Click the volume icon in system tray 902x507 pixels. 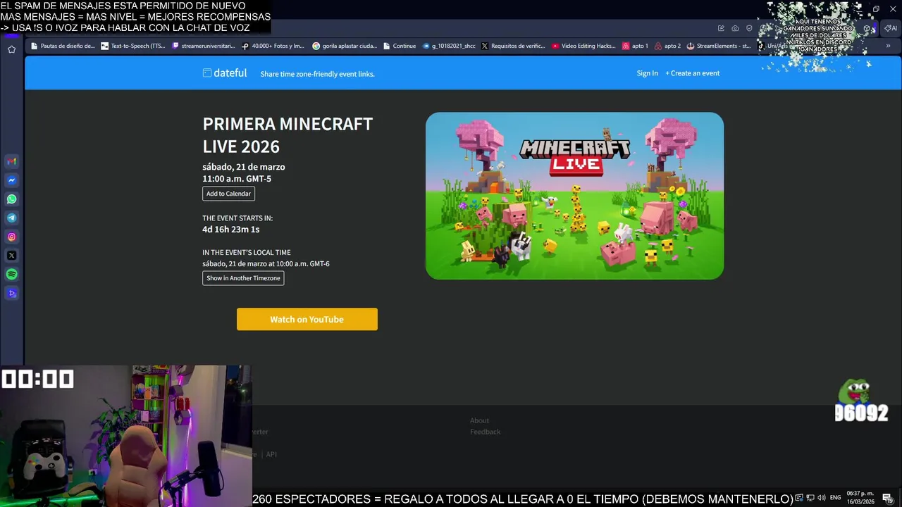click(x=821, y=498)
